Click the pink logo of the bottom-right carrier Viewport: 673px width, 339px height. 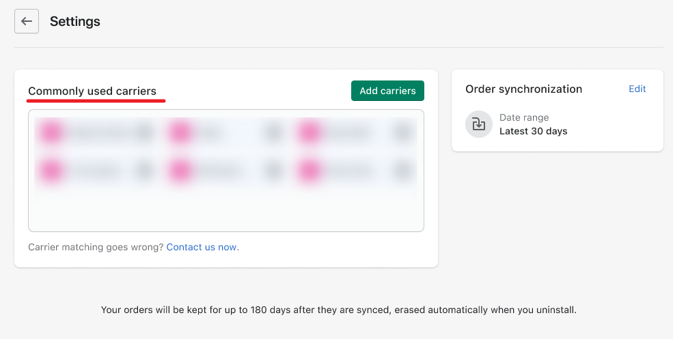[310, 169]
